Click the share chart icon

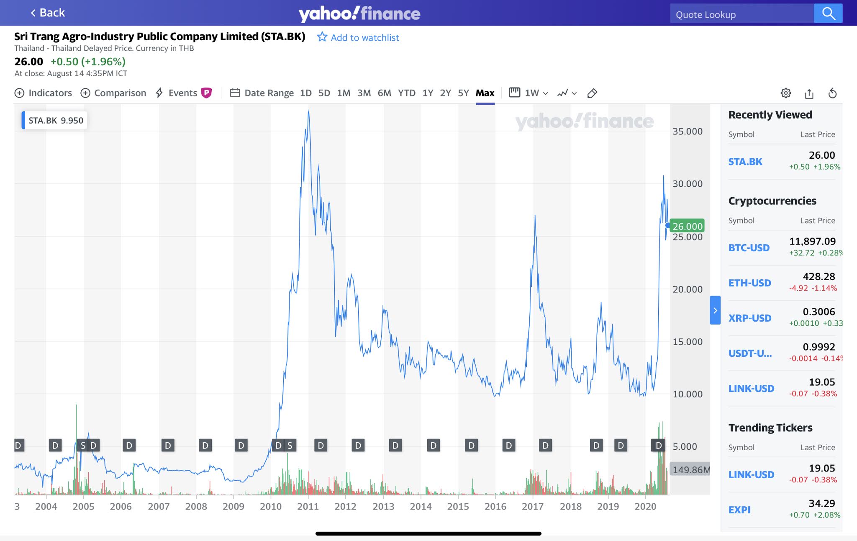tap(809, 93)
